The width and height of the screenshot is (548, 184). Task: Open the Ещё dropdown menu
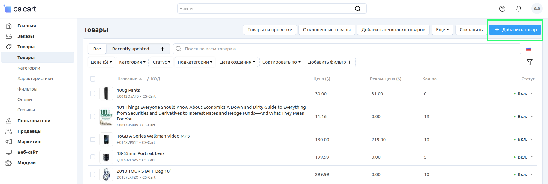442,30
